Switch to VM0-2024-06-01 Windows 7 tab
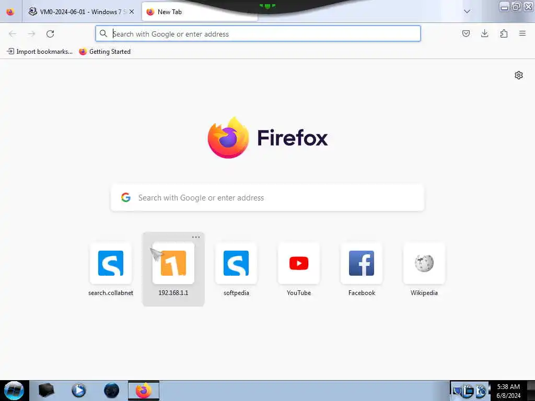 point(81,11)
